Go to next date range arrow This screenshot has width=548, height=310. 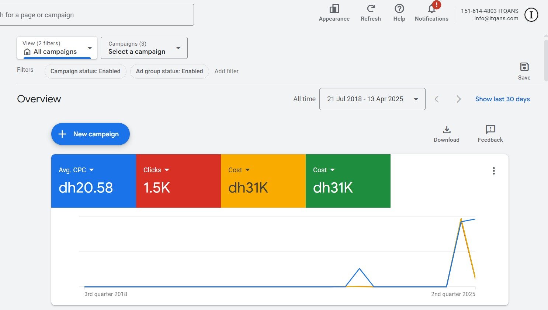coord(458,99)
